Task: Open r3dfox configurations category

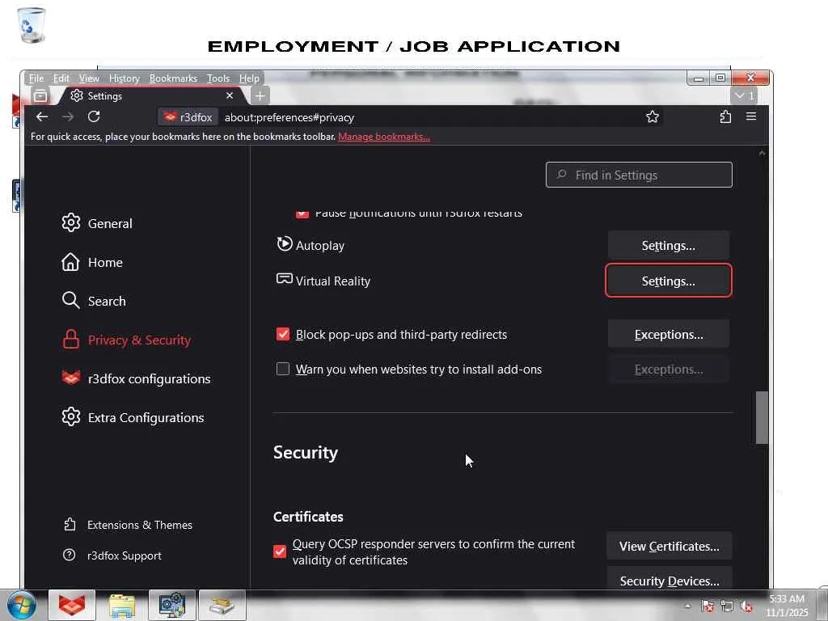Action: pyautogui.click(x=136, y=378)
